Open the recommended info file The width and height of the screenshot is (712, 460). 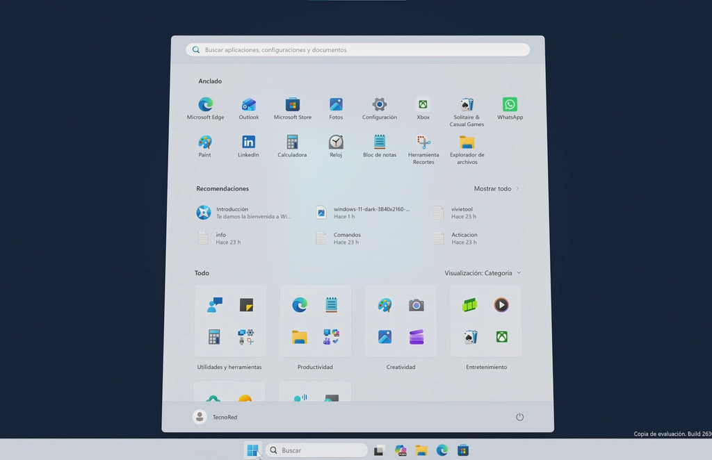click(x=219, y=238)
